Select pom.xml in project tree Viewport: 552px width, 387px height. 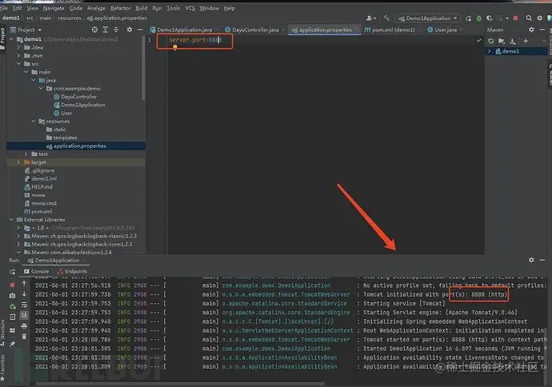(38, 211)
